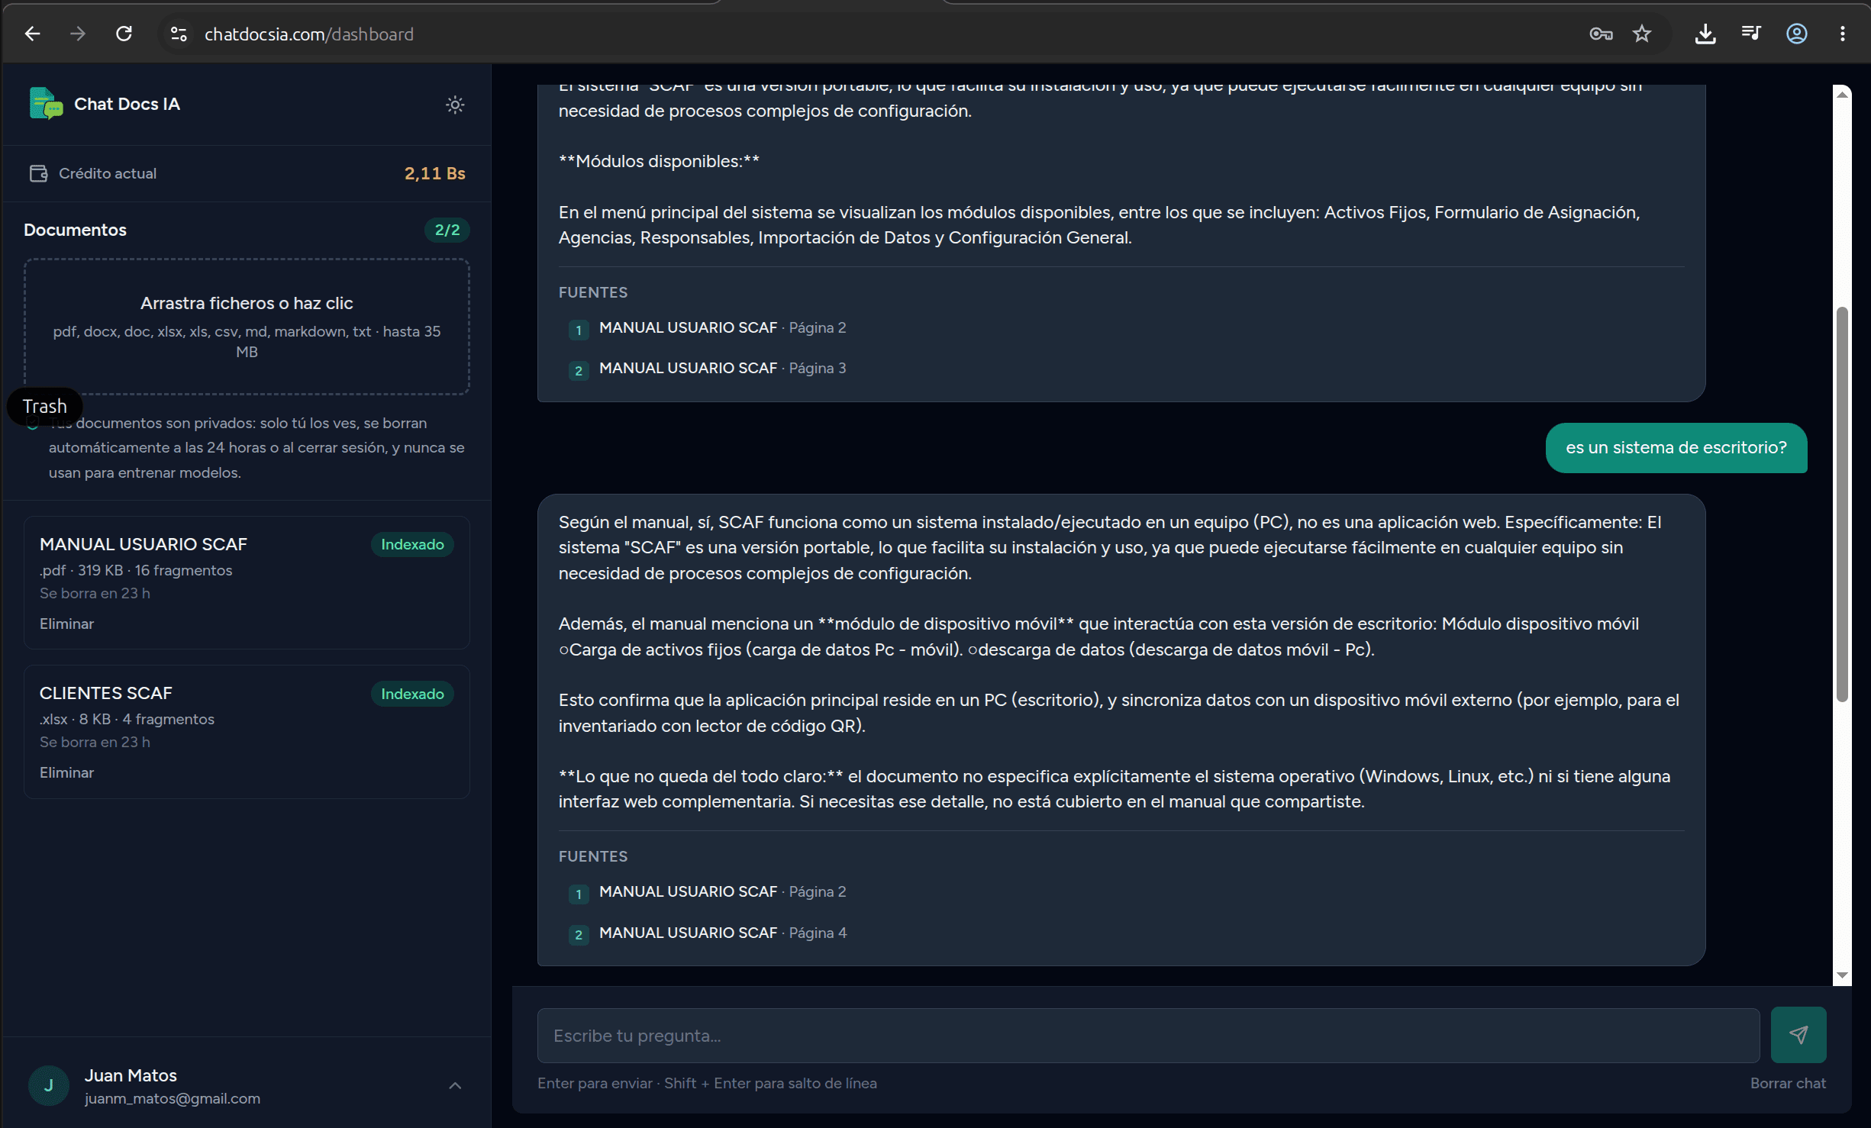Eliminar the MANUAL USUARIO SCAF document

pos(66,624)
